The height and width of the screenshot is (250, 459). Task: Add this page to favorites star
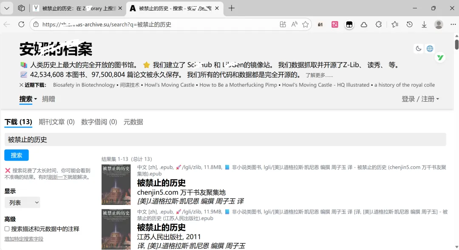(x=305, y=24)
